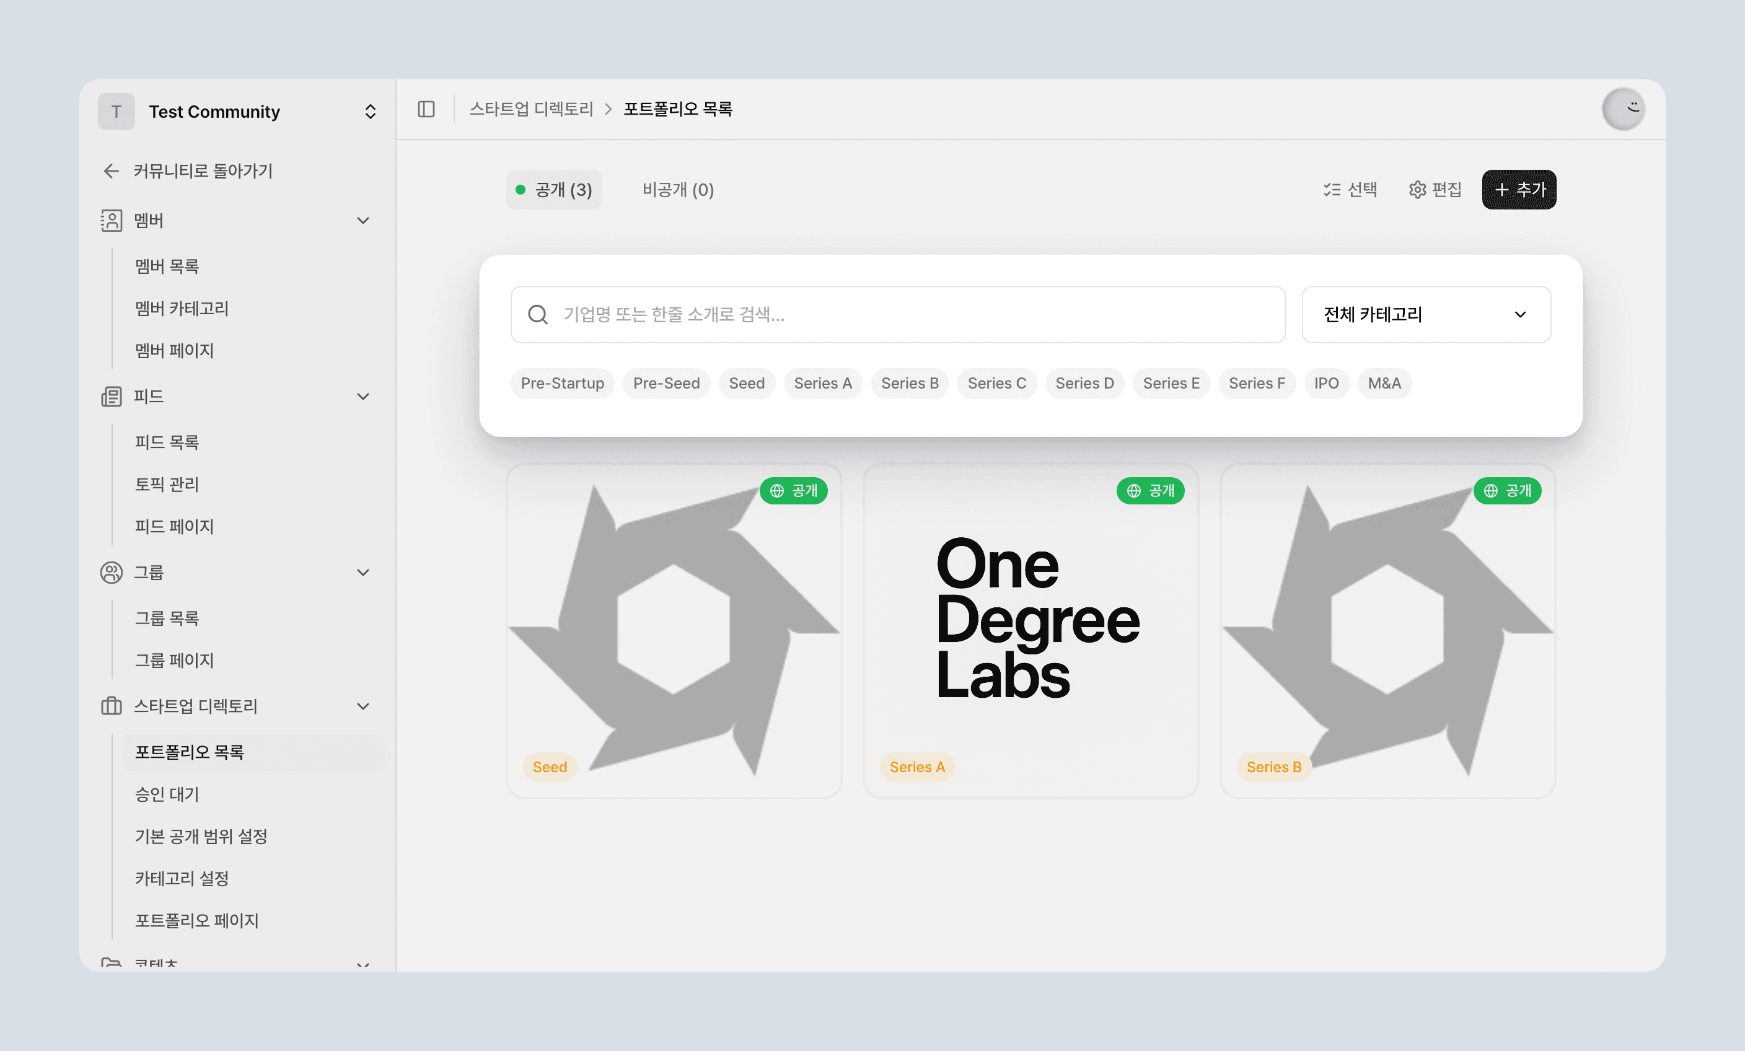Click the back arrow to community
The height and width of the screenshot is (1051, 1745).
pyautogui.click(x=111, y=170)
